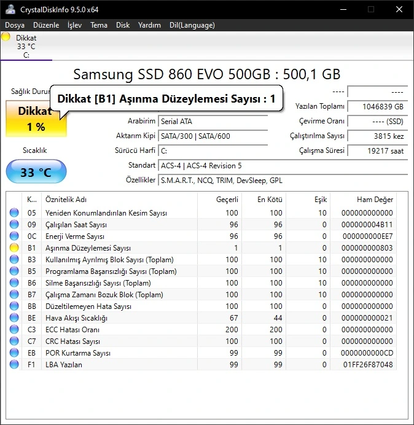
Task: Click the Yazılan Toplamı value 1046839 GB
Action: [x=378, y=106]
